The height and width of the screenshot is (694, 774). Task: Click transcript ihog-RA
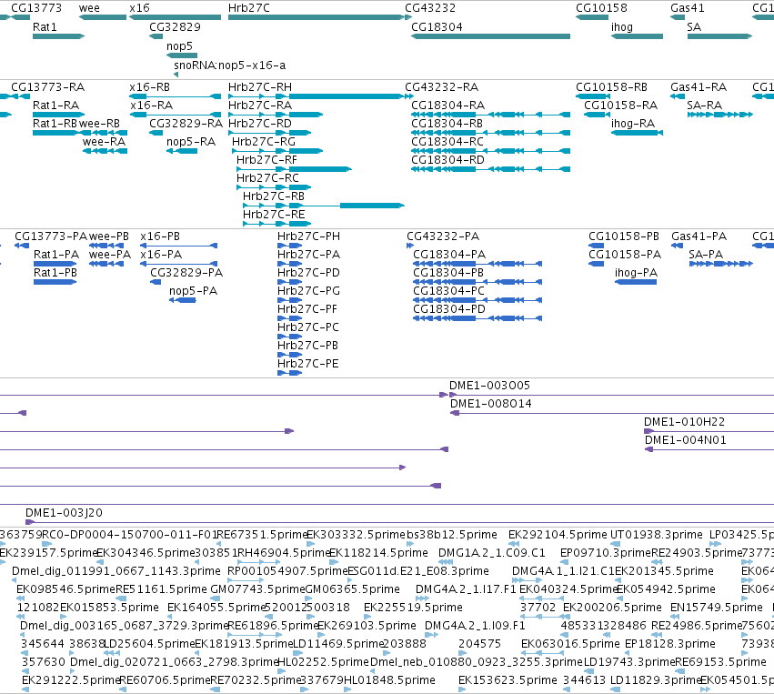[633, 124]
